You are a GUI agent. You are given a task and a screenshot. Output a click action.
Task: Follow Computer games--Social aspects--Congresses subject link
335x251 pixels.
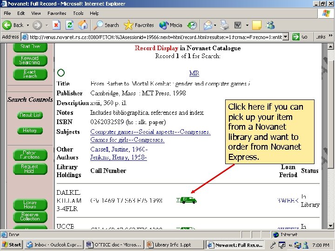tap(150, 132)
